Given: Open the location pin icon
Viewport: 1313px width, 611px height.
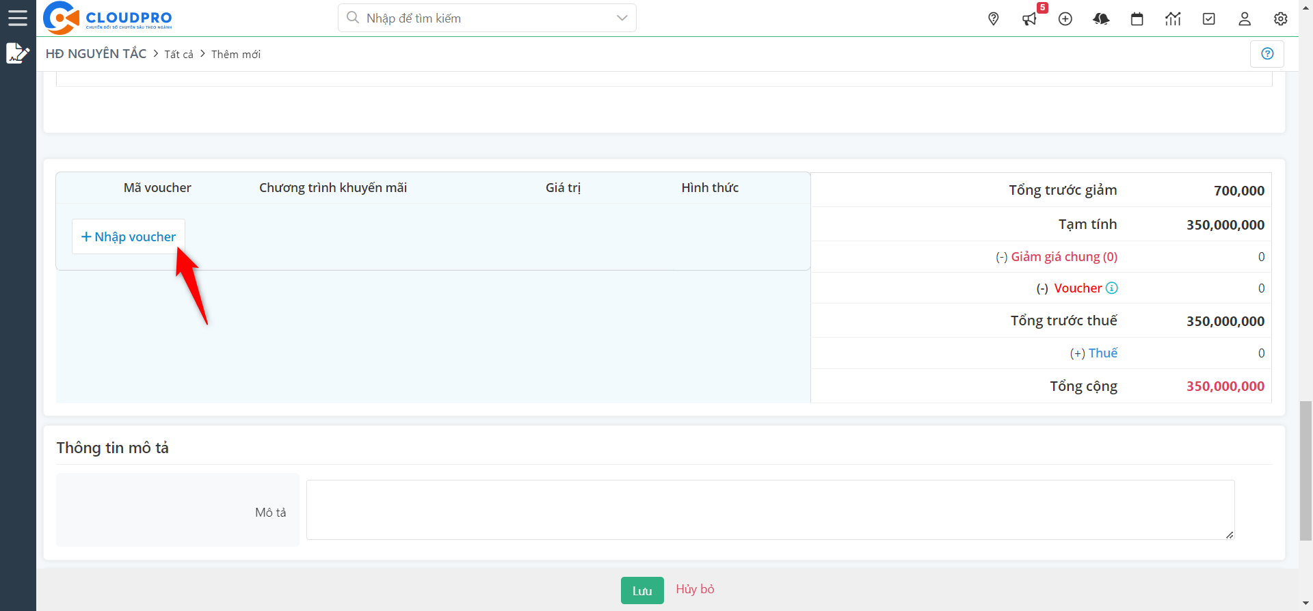Looking at the screenshot, I should (994, 19).
